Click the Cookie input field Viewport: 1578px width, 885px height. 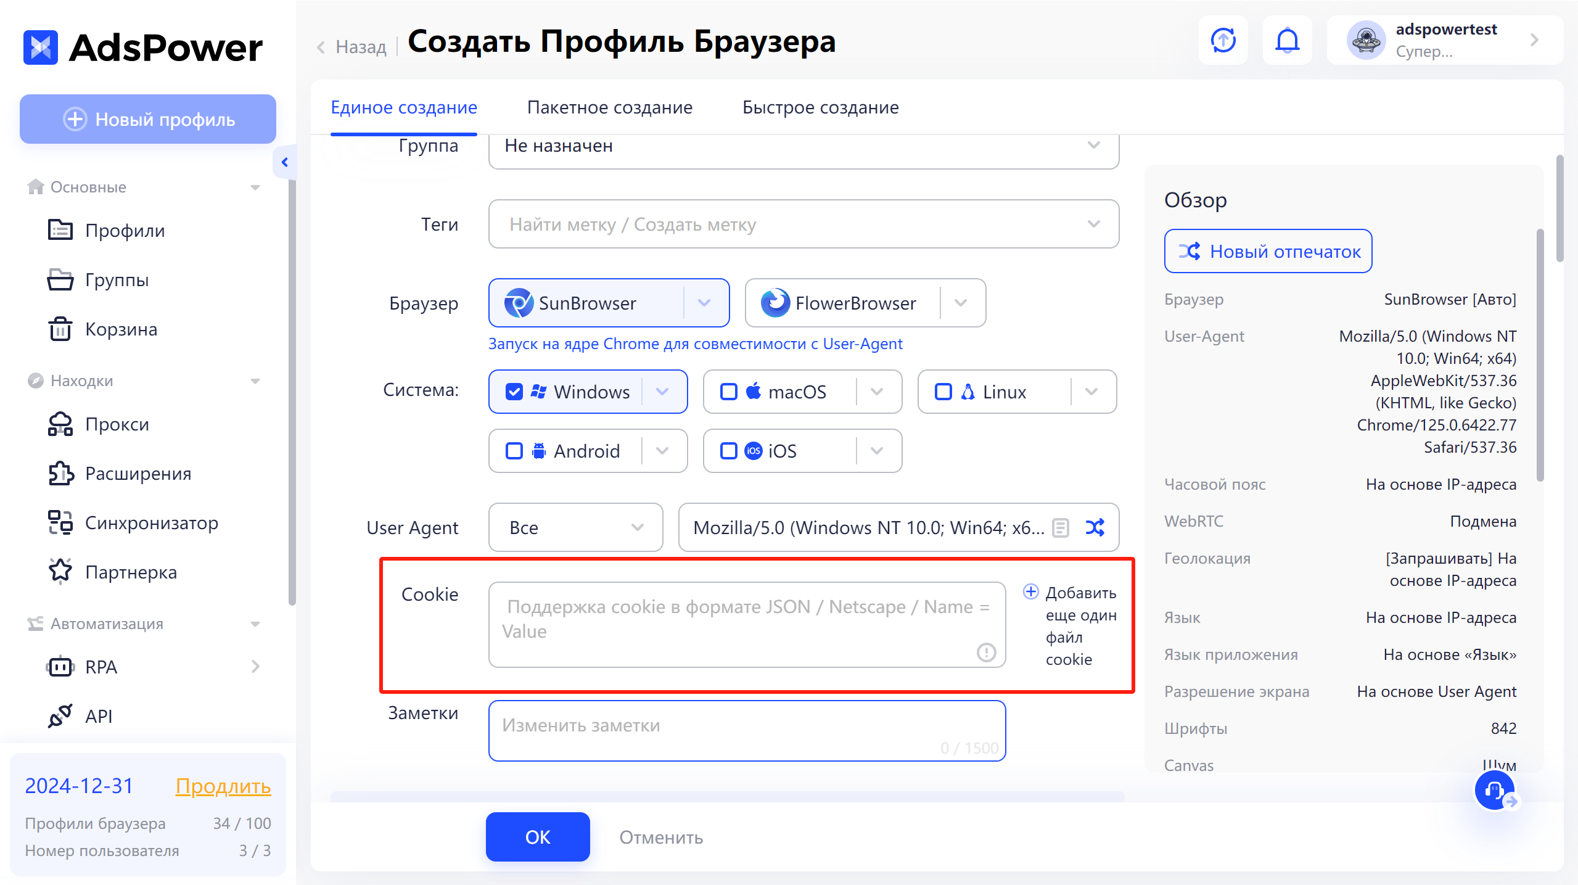[x=748, y=622]
